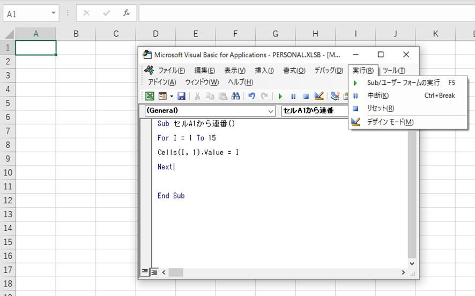Run the macro with green play toolbar icon

pos(280,97)
